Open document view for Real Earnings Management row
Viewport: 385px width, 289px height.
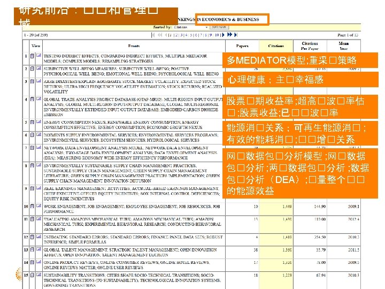(x=32, y=188)
